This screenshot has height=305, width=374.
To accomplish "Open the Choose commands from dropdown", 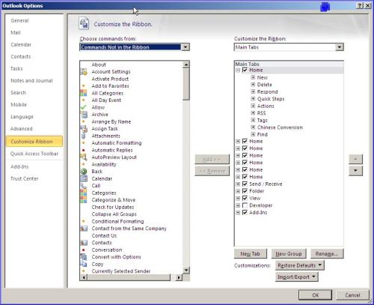I will tap(186, 47).
